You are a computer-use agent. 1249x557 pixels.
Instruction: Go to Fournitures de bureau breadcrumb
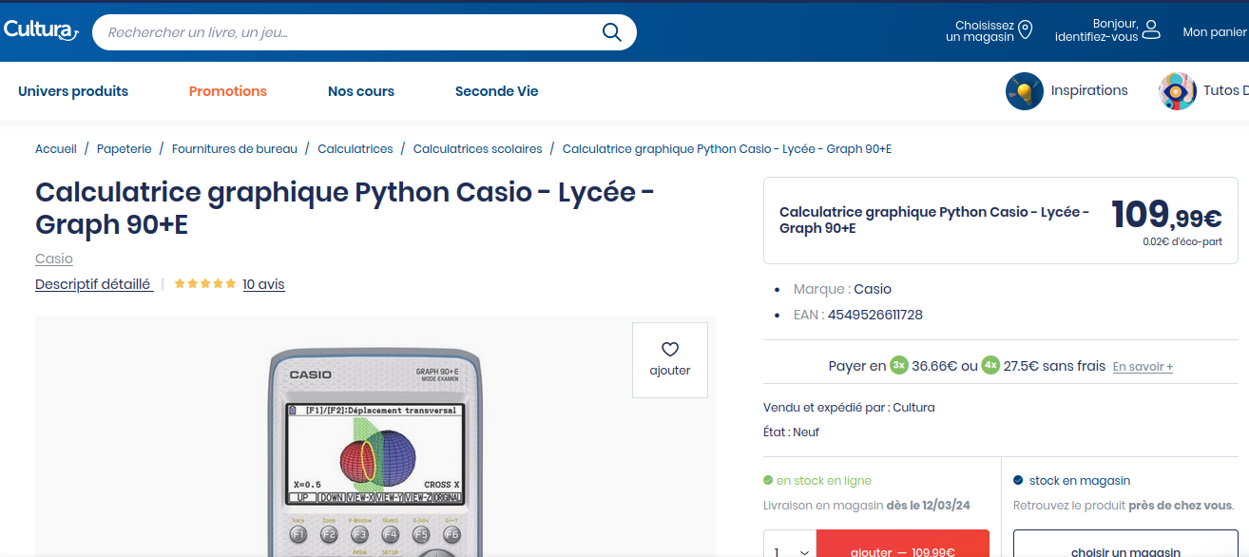click(235, 149)
